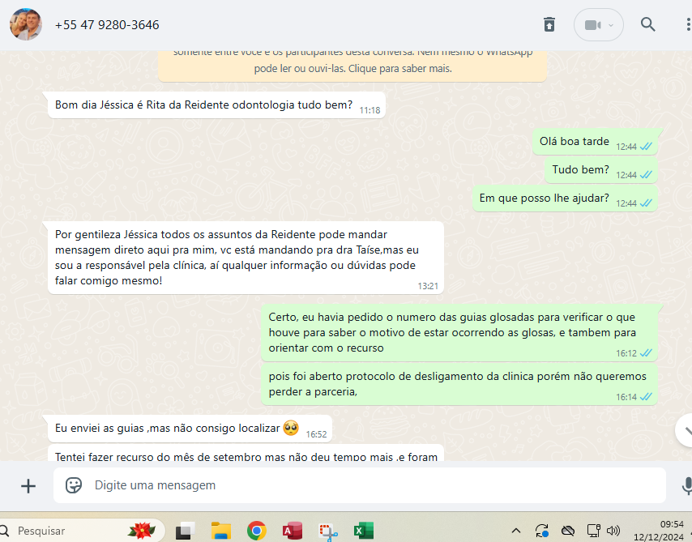Viewport: 692px width, 542px height.
Task: Open the chat's three-dot menu
Action: [x=687, y=24]
